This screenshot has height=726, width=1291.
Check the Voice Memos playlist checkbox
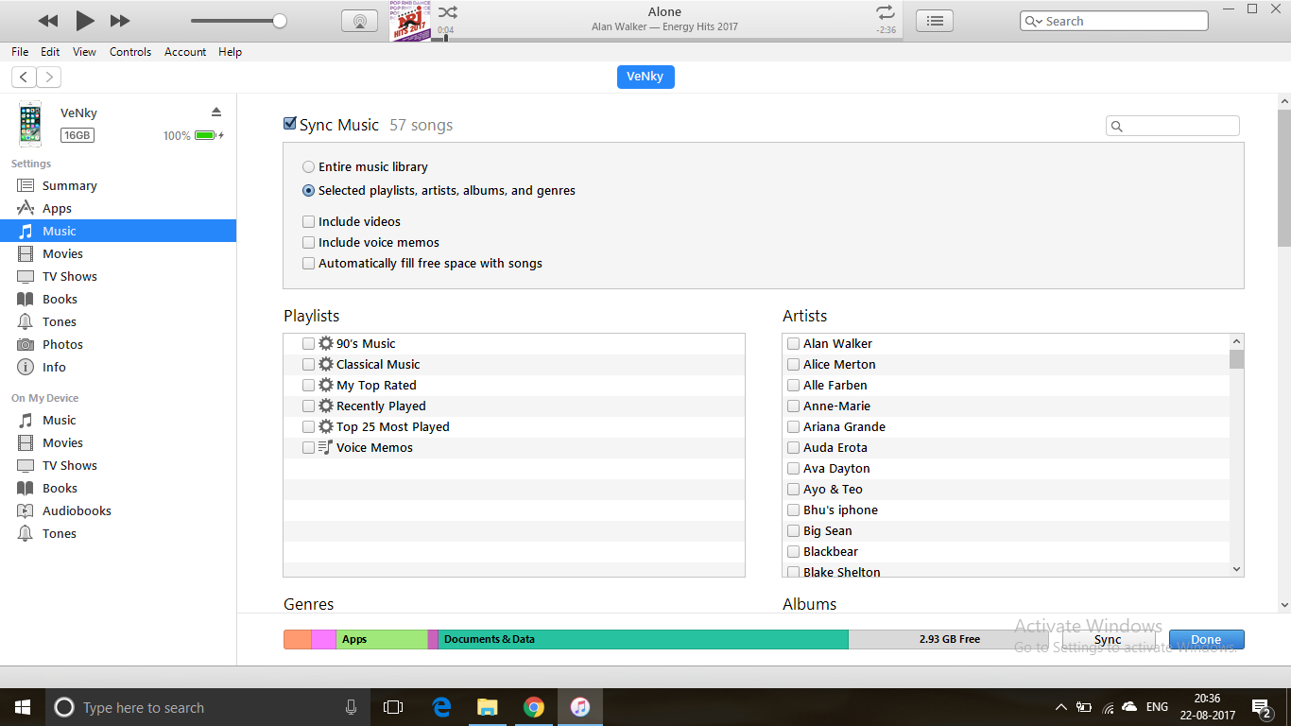pos(309,448)
